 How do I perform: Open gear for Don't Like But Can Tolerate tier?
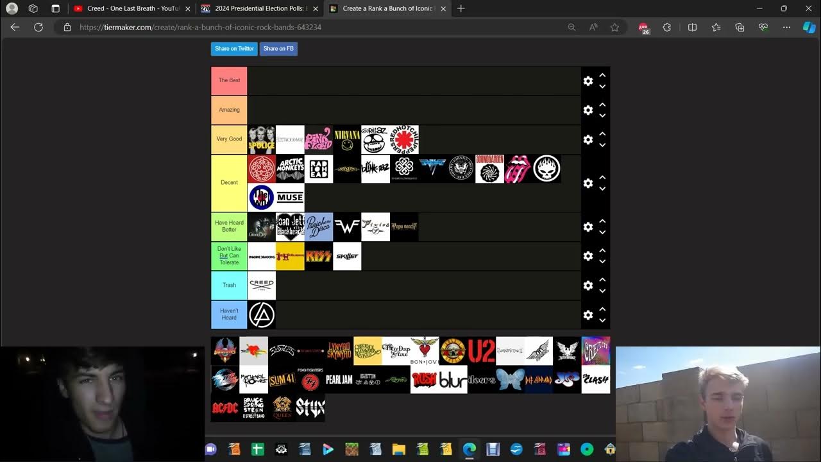pos(588,256)
